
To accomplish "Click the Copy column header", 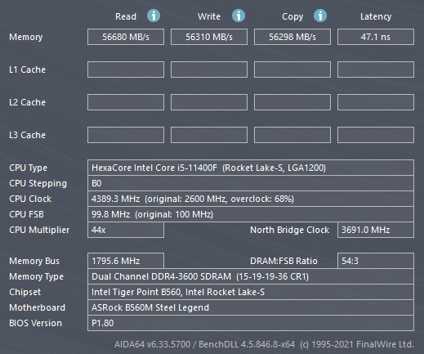I will (292, 17).
